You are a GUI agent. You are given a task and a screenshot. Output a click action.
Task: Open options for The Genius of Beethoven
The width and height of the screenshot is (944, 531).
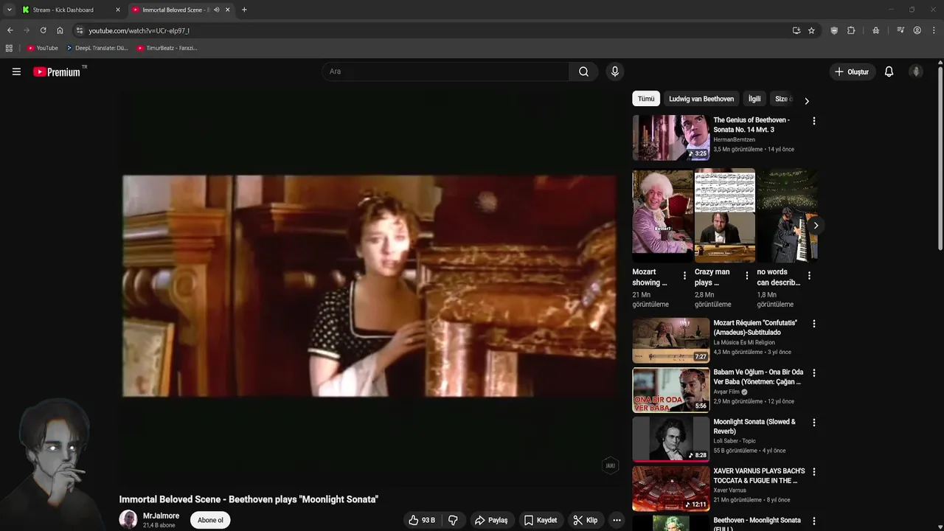click(813, 121)
